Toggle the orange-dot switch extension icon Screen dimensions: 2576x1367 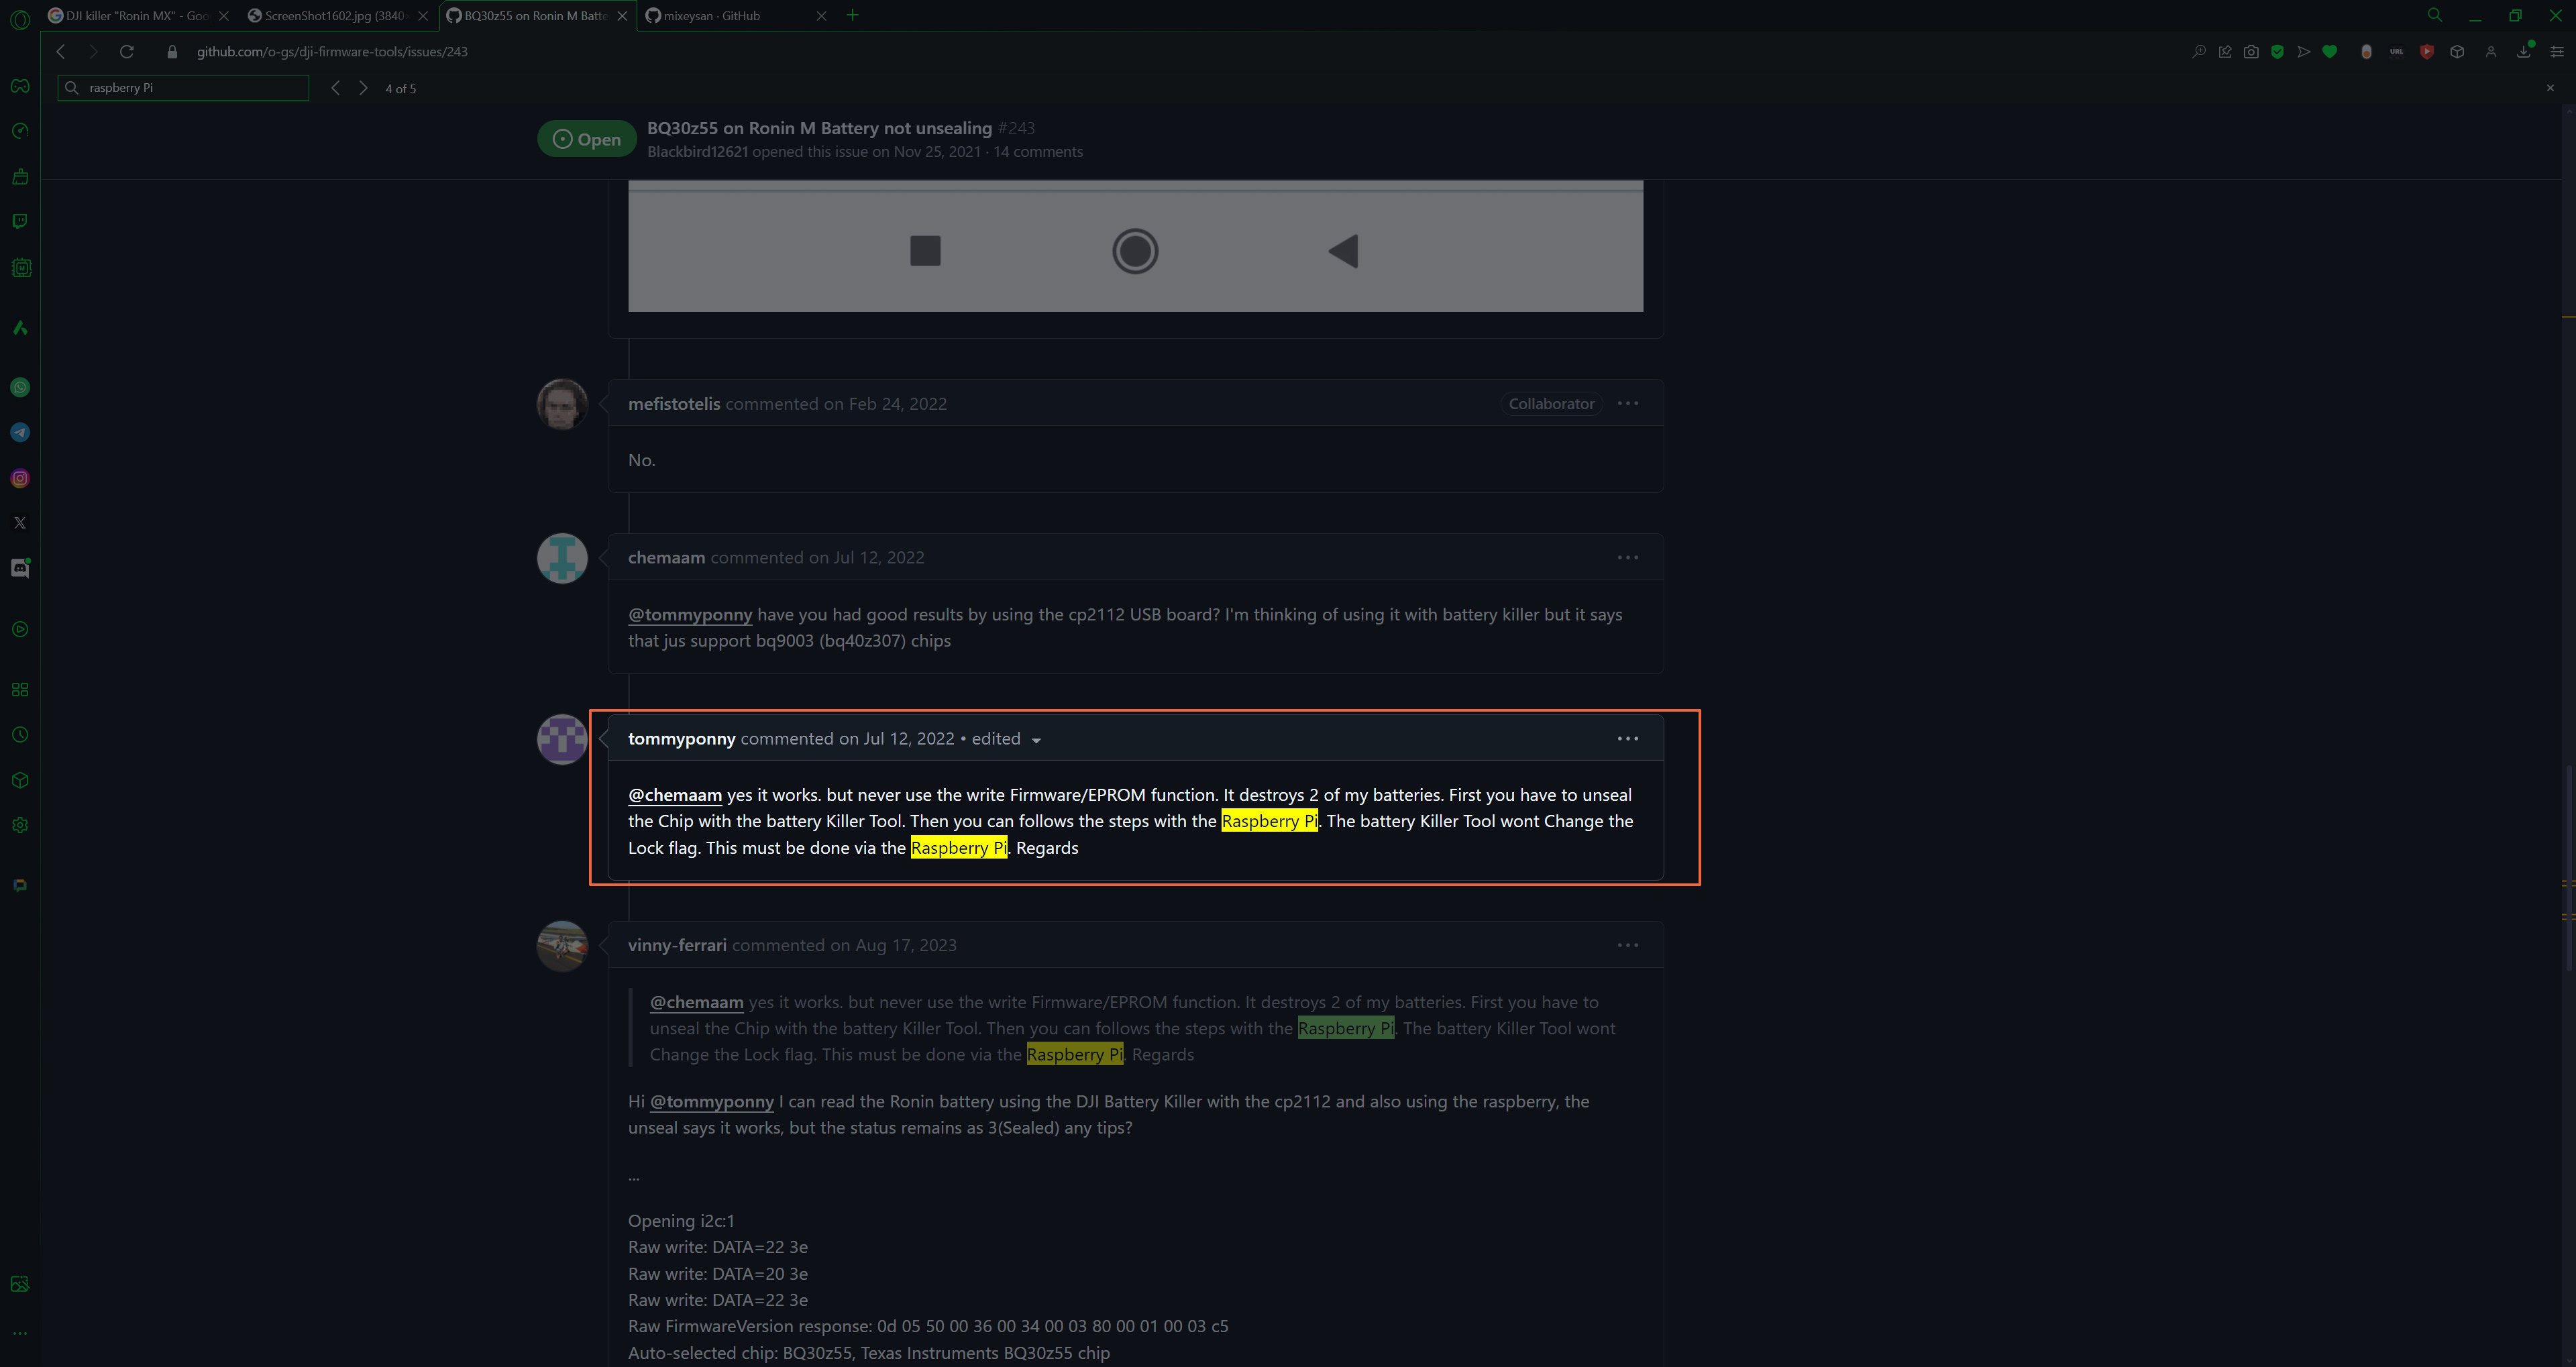point(2365,52)
